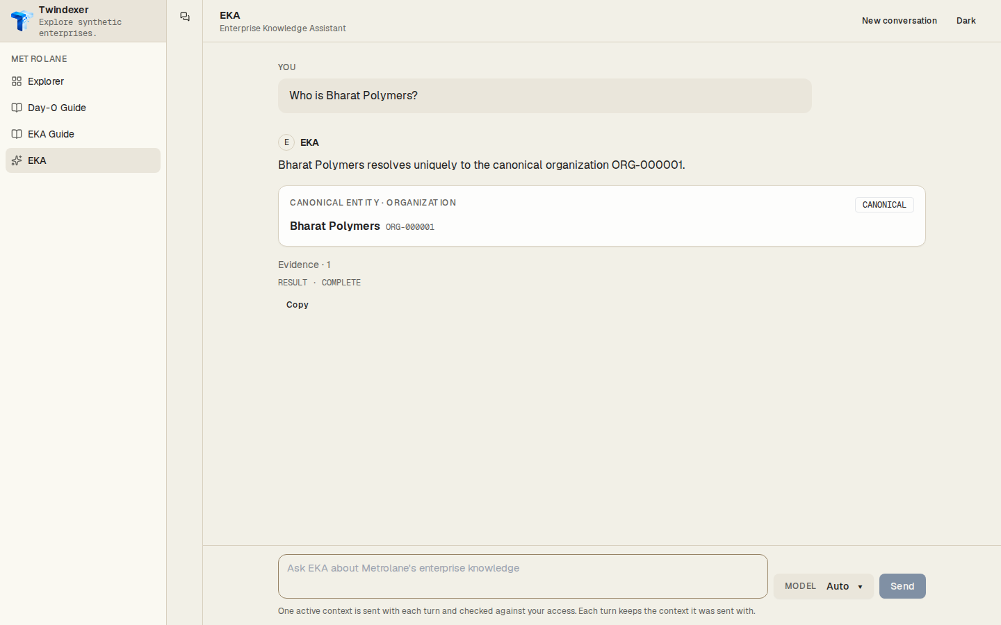Click the METROLANE sidebar heading

click(40, 59)
